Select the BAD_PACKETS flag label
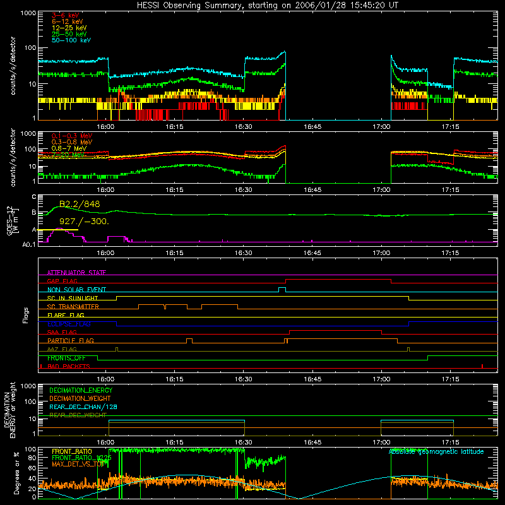 (69, 366)
